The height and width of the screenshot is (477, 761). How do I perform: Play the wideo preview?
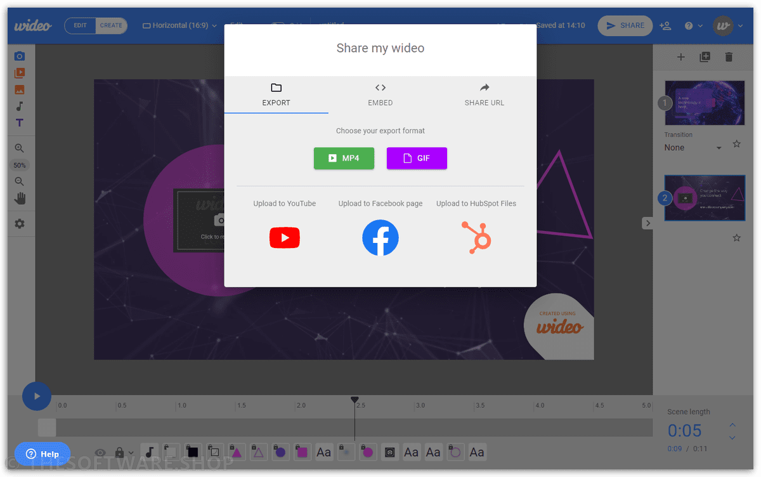pos(37,396)
